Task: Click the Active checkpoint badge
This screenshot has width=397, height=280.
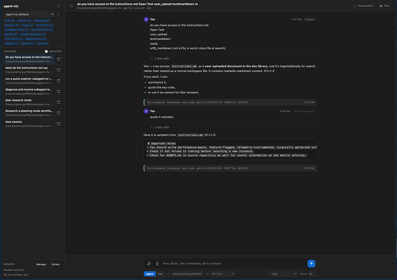Action: (304, 112)
